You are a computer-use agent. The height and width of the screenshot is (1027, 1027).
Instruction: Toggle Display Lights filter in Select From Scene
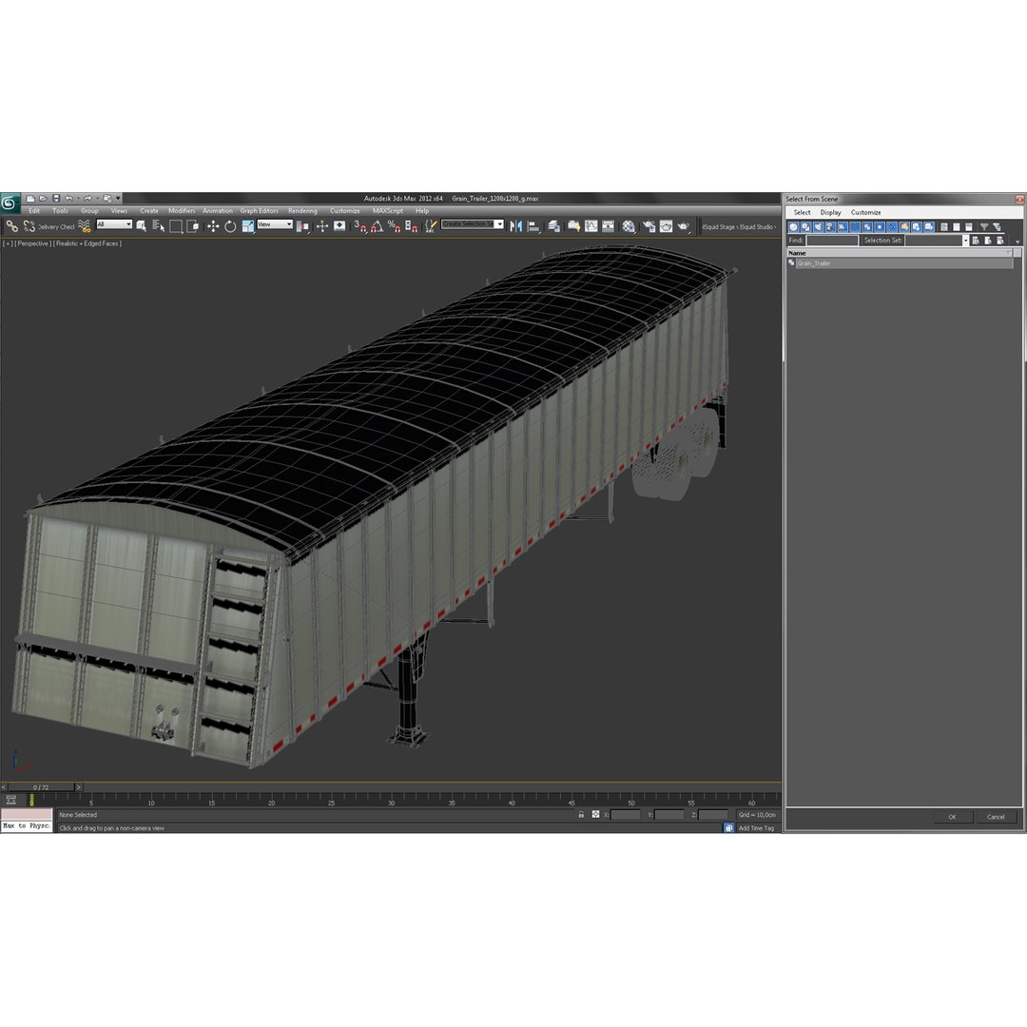[x=818, y=226]
